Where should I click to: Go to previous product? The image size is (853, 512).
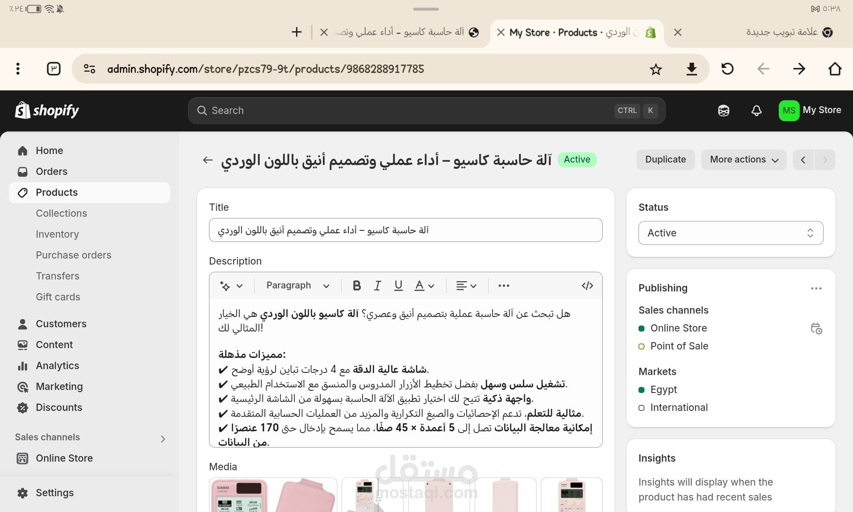click(x=803, y=160)
